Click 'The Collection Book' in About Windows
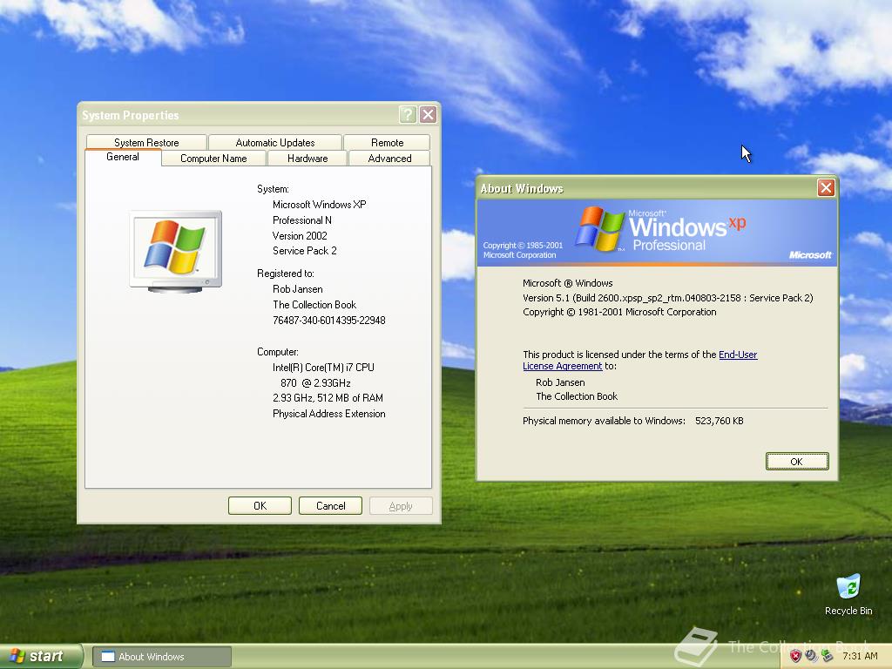Screen dimensions: 892x669 click(x=577, y=396)
